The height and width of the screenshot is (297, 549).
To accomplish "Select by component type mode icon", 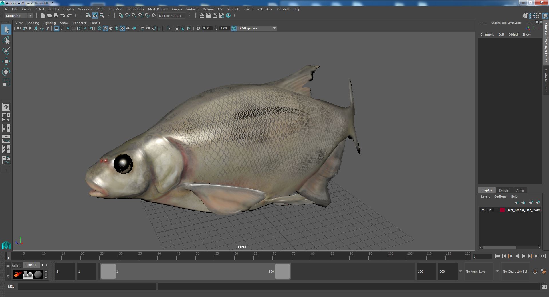I will [102, 15].
